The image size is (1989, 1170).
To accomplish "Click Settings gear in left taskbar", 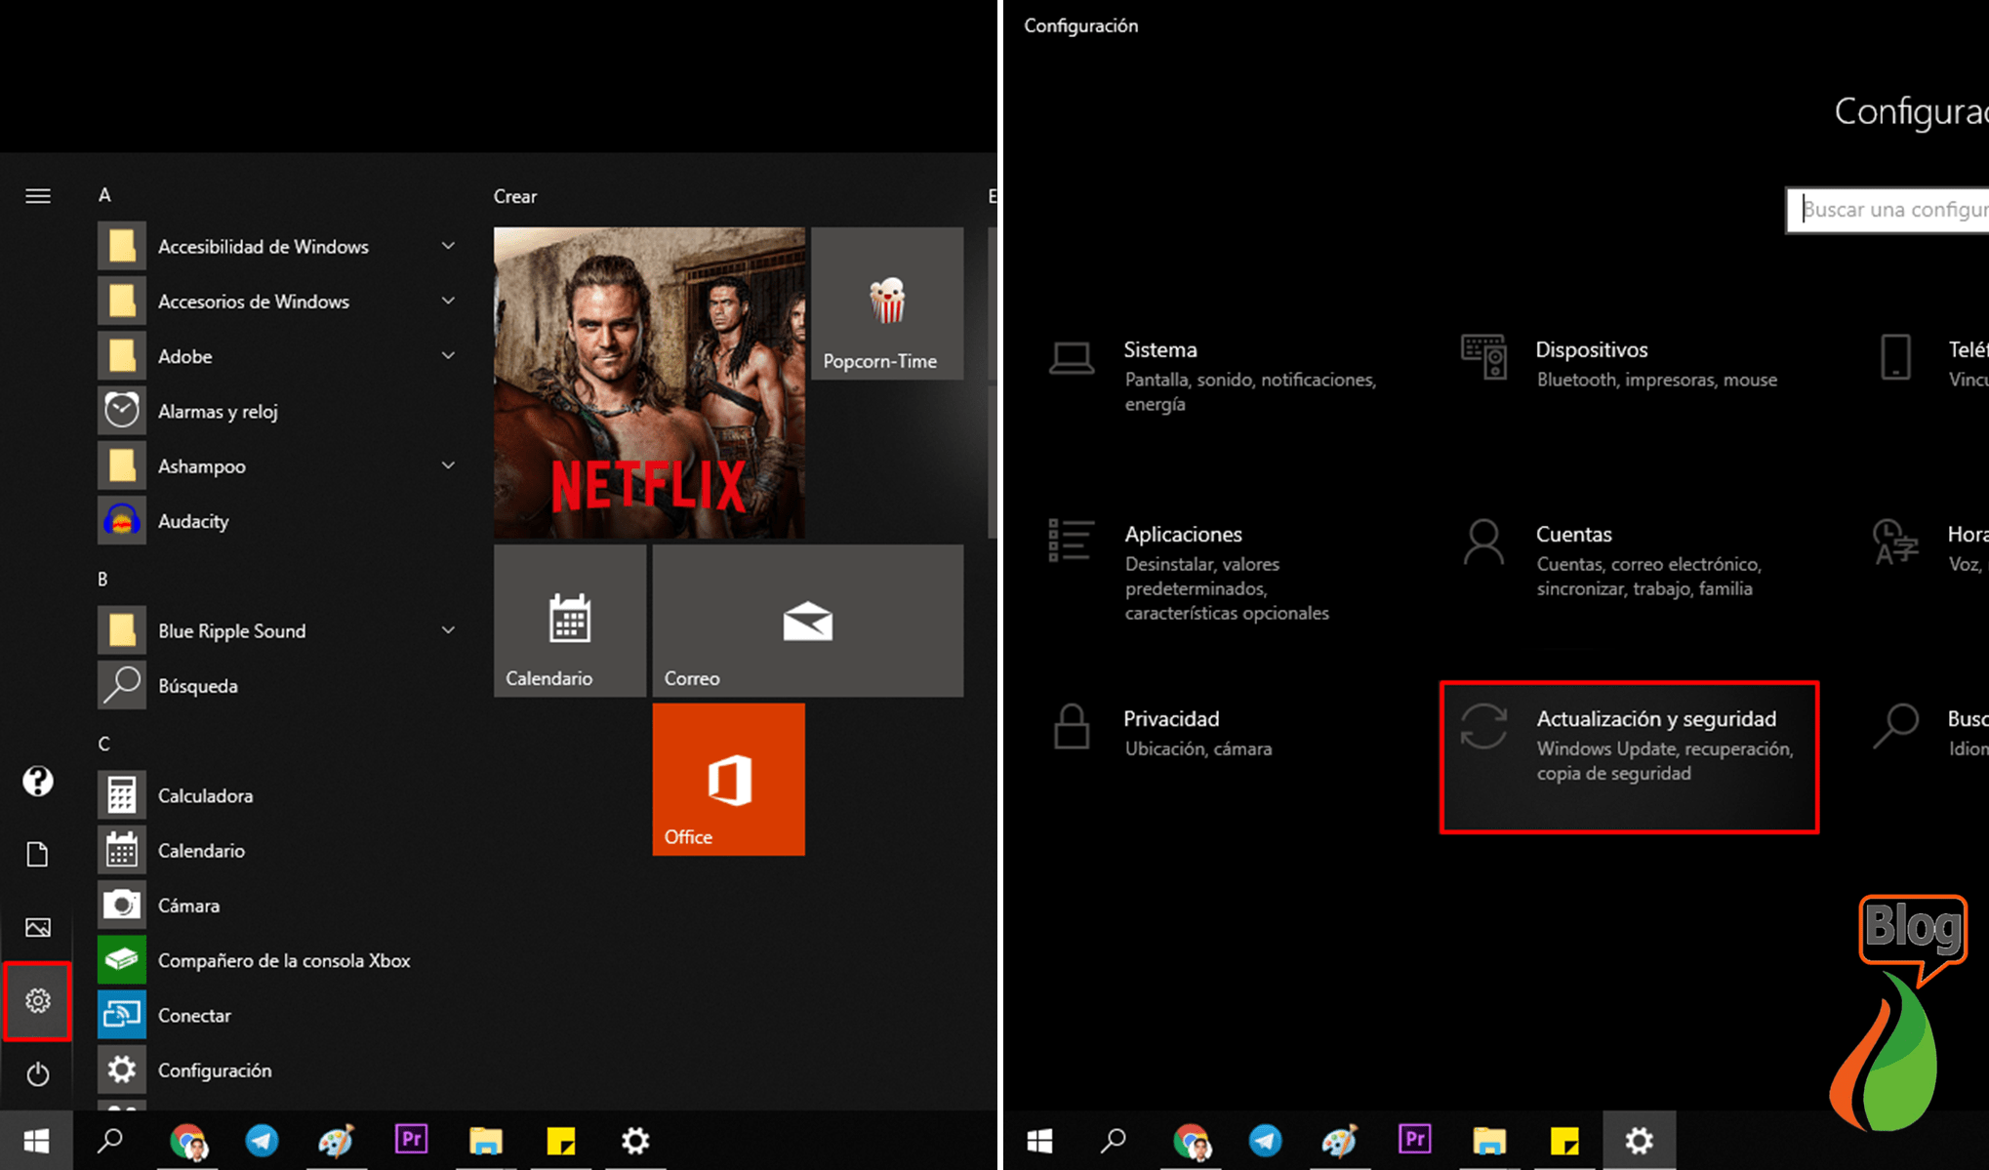I will click(x=635, y=1140).
